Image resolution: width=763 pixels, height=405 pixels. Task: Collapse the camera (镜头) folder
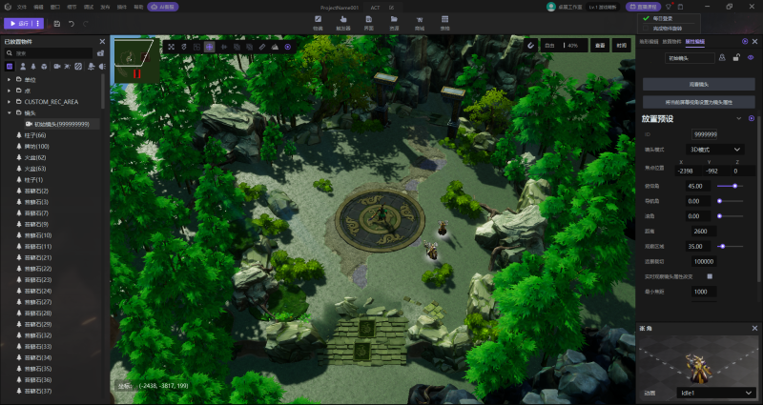click(9, 112)
